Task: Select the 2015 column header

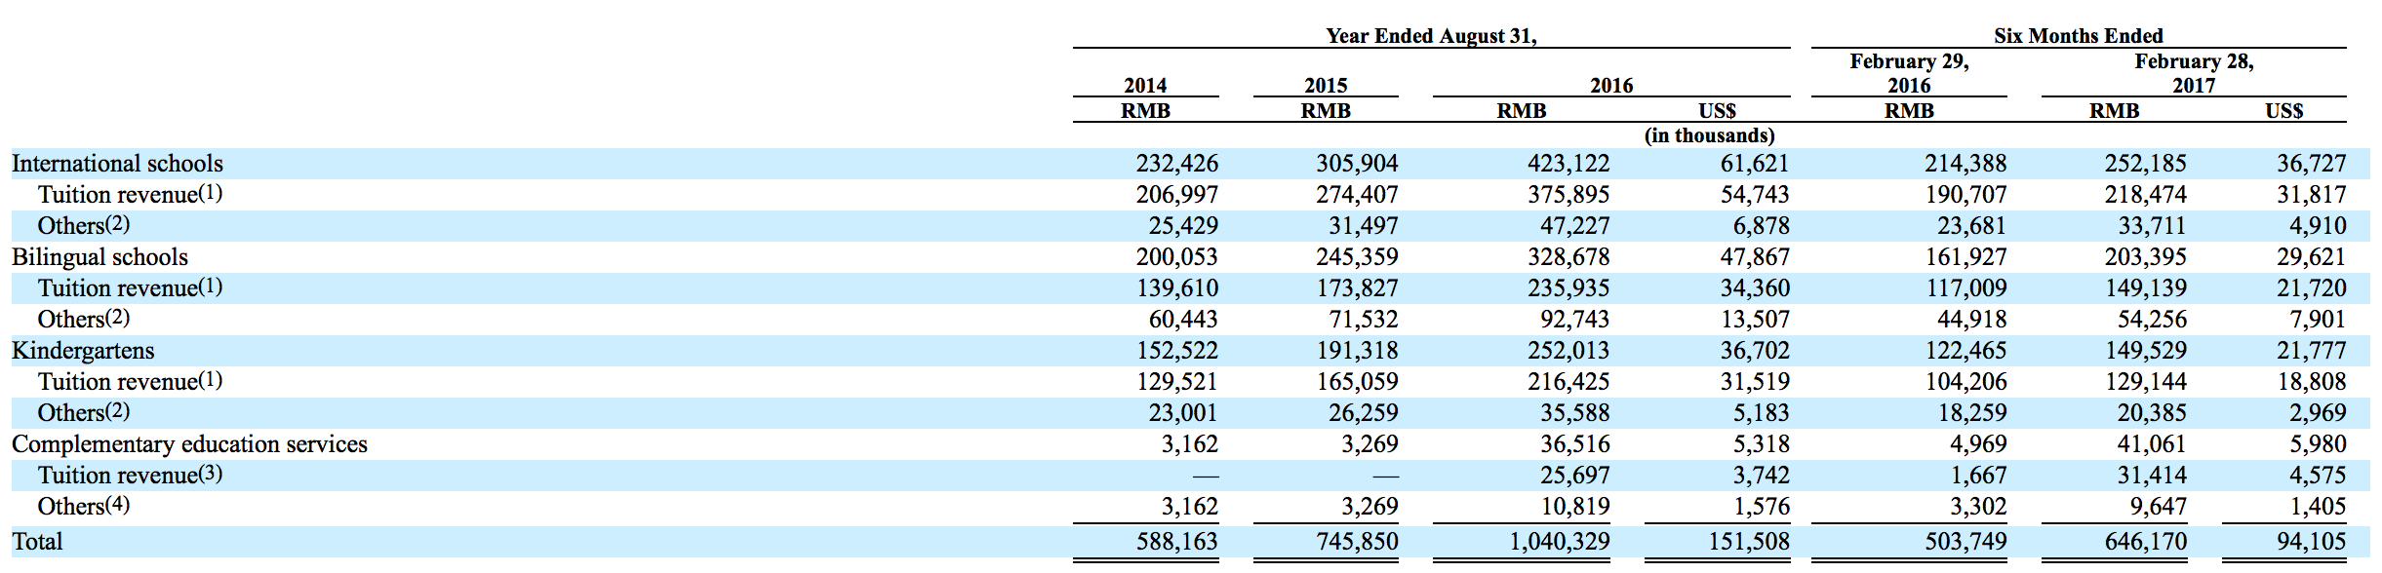Action: click(x=1326, y=86)
